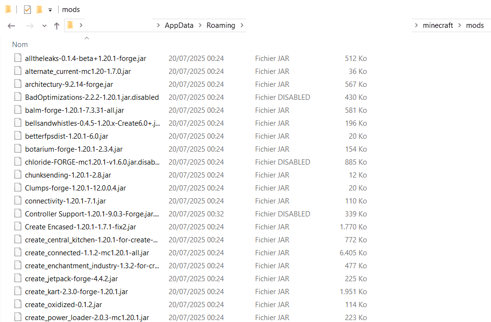Click file icon of create_oxidized-0.1.2.jar
Viewport: 491px width, 322px height.
point(18,304)
